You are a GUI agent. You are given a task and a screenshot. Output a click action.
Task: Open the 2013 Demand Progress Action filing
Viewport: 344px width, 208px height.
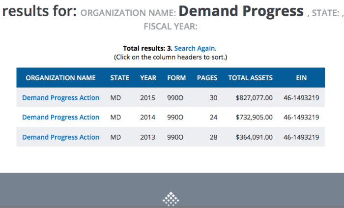coord(60,137)
